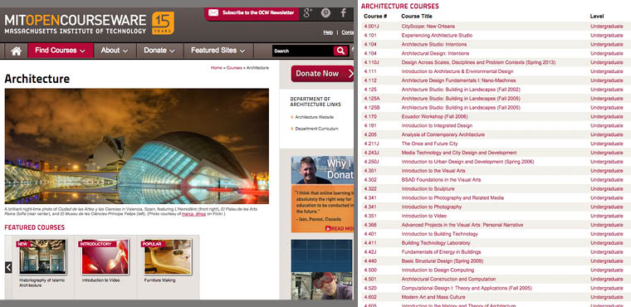
Task: Open Introduction to Design Computing course
Action: click(438, 270)
